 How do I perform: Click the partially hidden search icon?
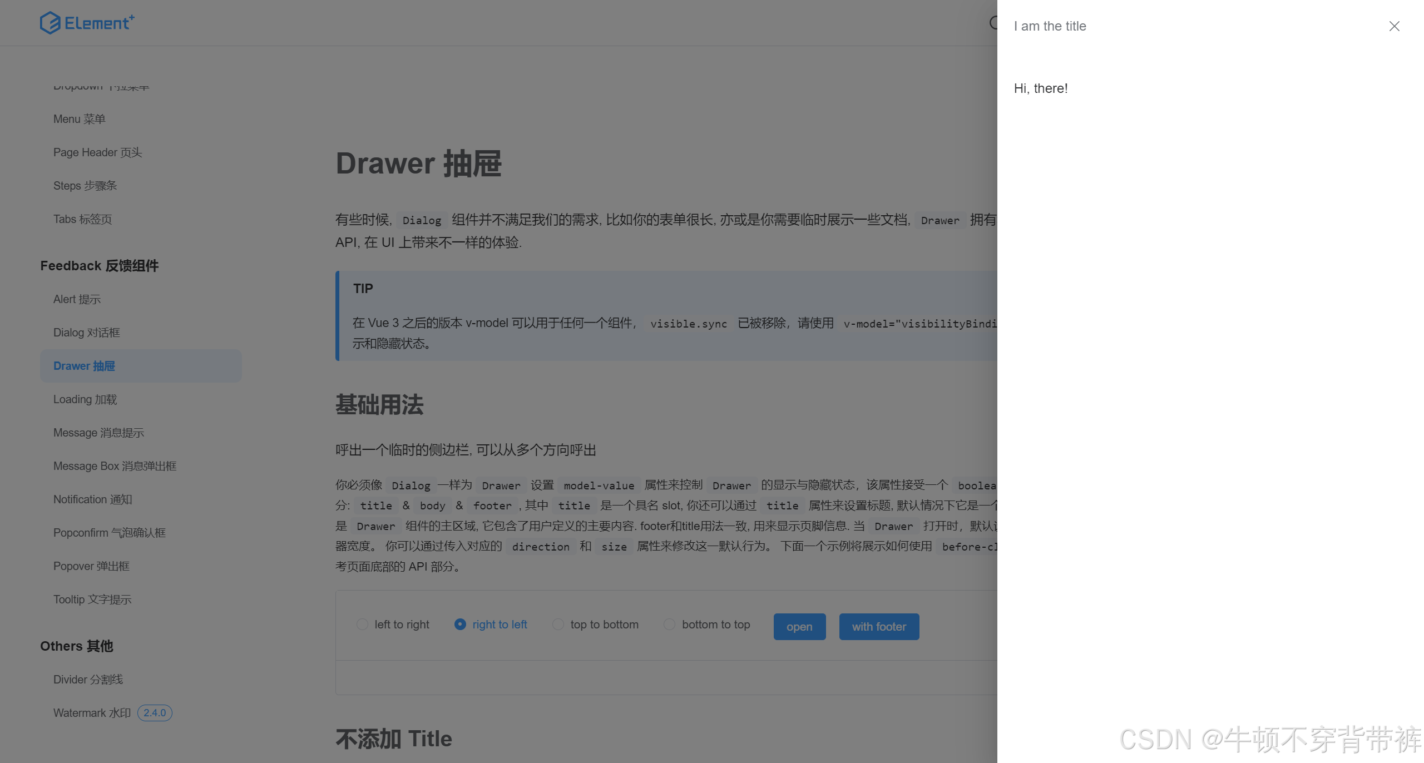tap(993, 23)
